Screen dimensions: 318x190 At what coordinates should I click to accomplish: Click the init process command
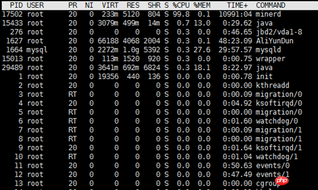click(x=264, y=76)
